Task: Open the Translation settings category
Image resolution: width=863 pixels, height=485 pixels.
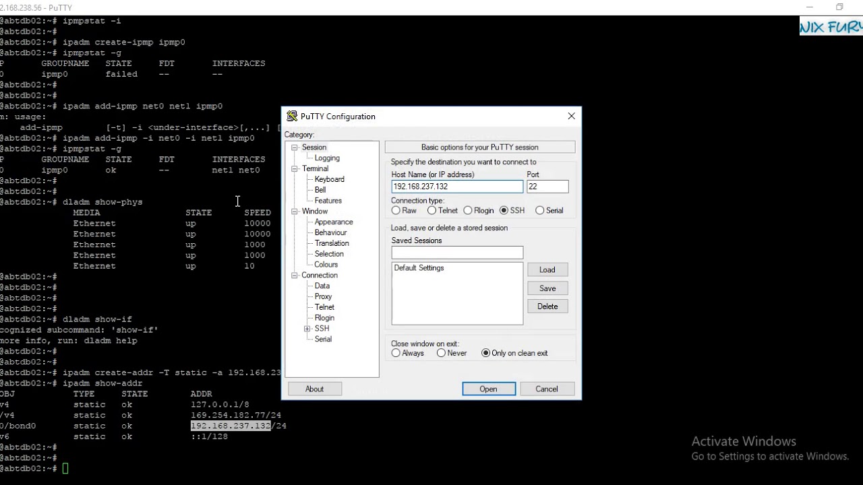Action: point(332,243)
